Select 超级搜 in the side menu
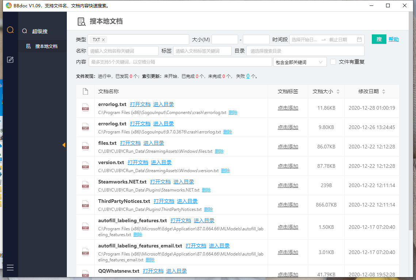 [x=39, y=31]
